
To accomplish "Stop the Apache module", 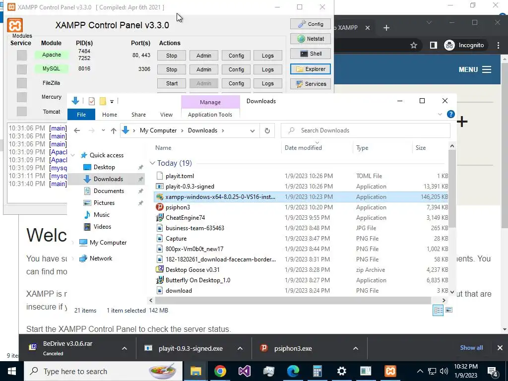I will click(171, 56).
